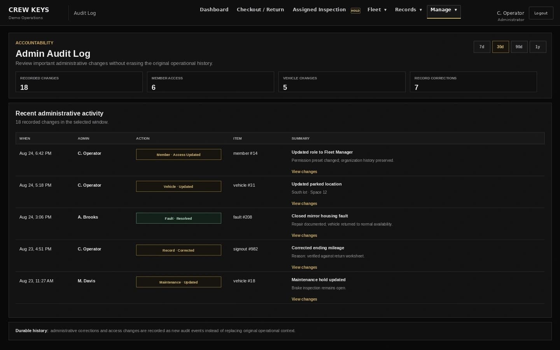
Task: Click the Member Access stat card
Action: pos(210,82)
